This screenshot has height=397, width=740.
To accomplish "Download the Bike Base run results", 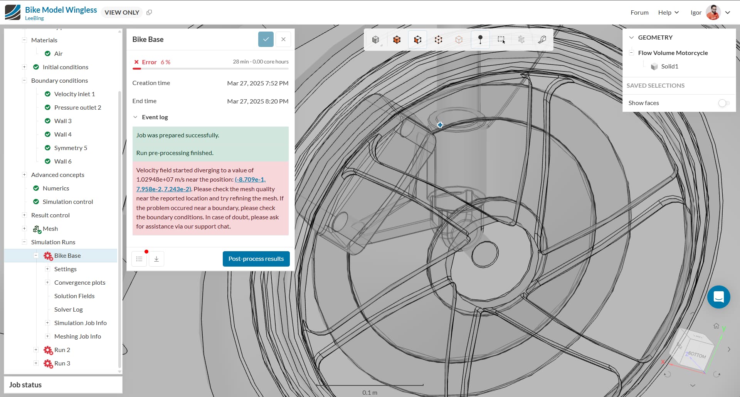I will [156, 259].
